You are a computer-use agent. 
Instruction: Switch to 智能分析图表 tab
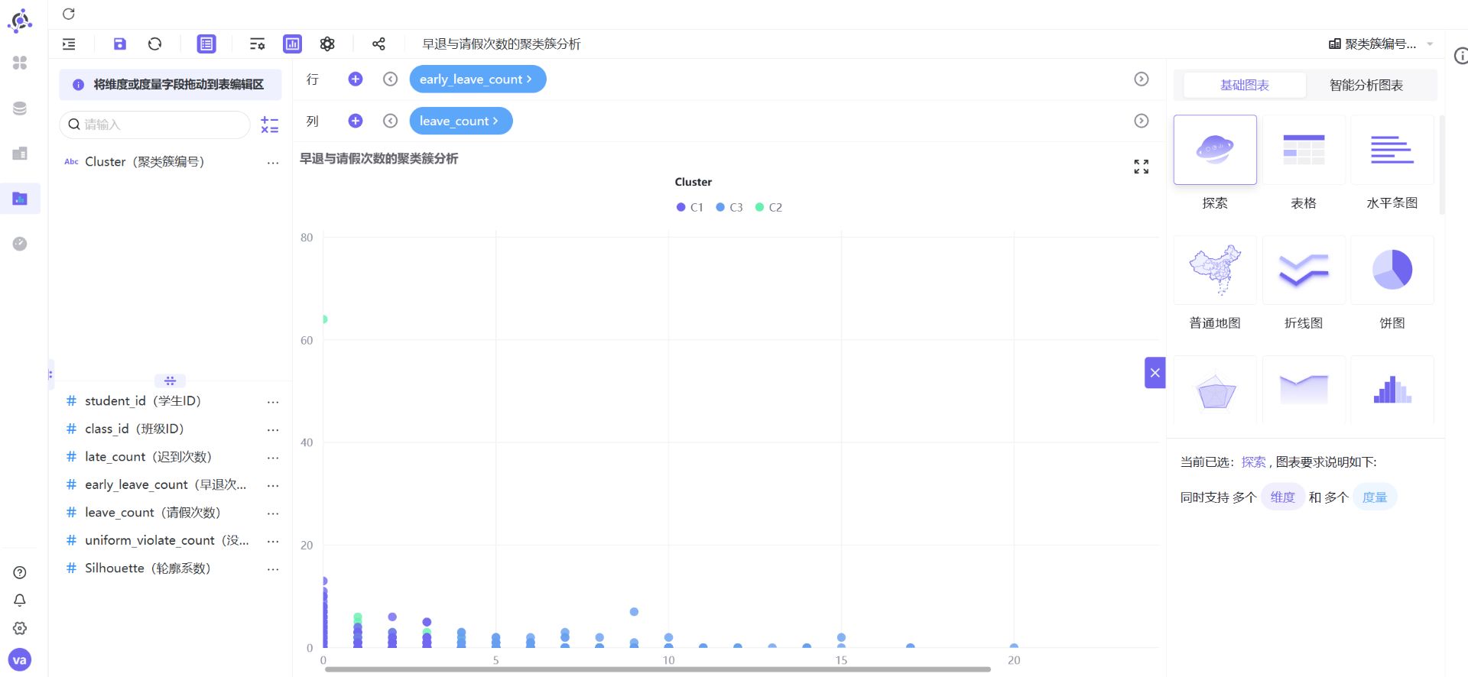tap(1366, 85)
